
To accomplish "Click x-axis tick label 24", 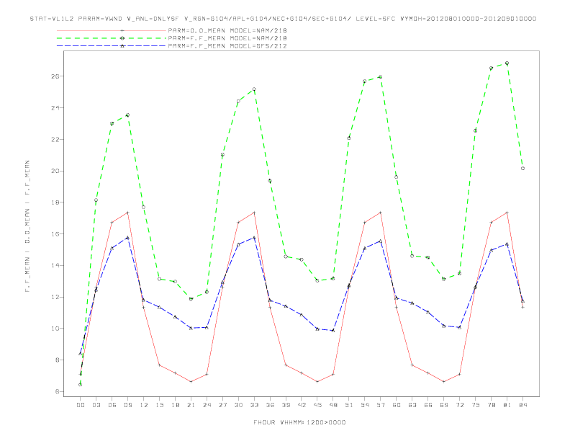I will pos(207,405).
